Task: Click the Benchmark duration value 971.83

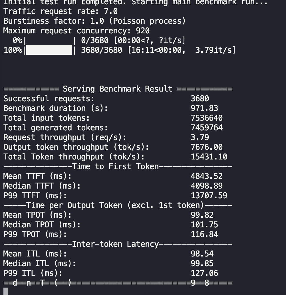Action: 204,108
